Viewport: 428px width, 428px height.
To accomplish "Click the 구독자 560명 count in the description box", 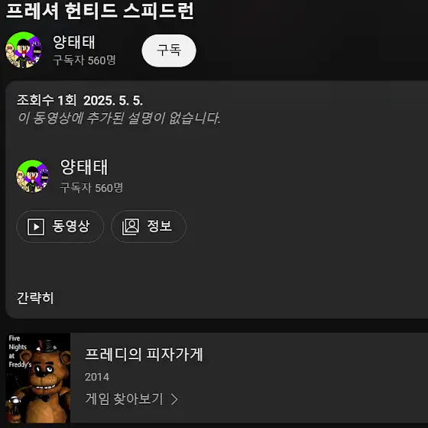I will (92, 188).
